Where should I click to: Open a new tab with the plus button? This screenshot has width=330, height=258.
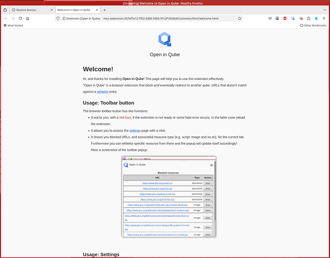pos(104,10)
